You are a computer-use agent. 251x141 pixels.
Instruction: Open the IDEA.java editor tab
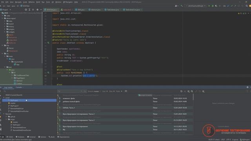[81, 9]
